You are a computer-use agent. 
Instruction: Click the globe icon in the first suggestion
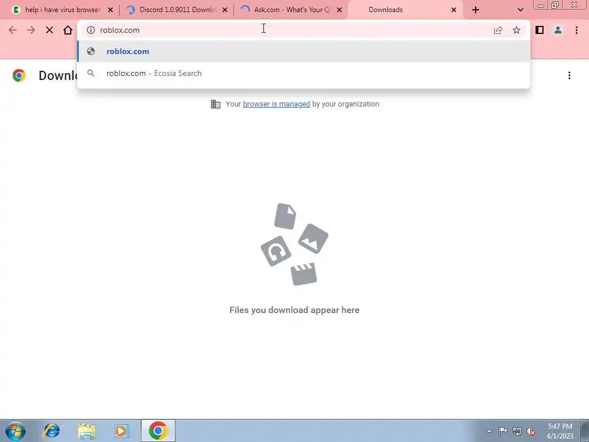(91, 51)
